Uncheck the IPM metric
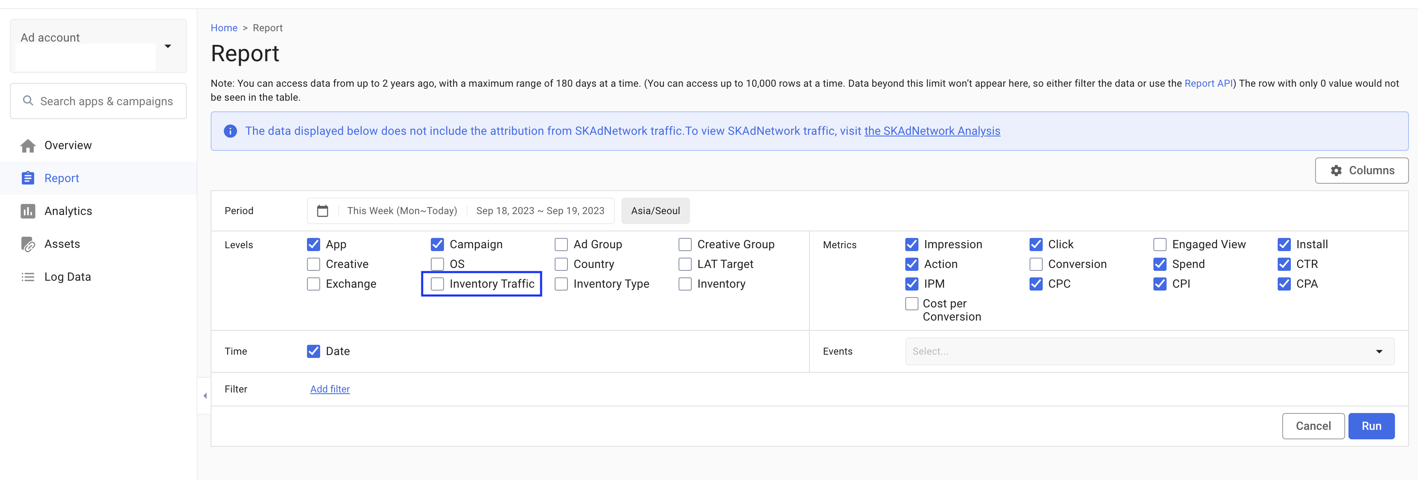 pyautogui.click(x=912, y=284)
